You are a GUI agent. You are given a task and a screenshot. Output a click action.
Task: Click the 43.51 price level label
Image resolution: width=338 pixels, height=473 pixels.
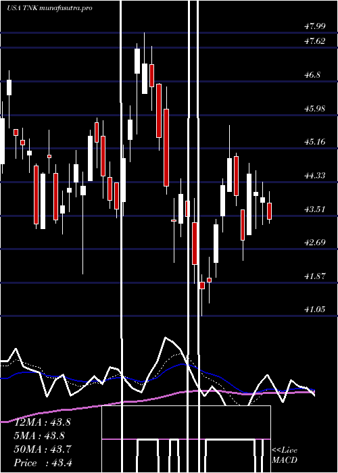315,209
